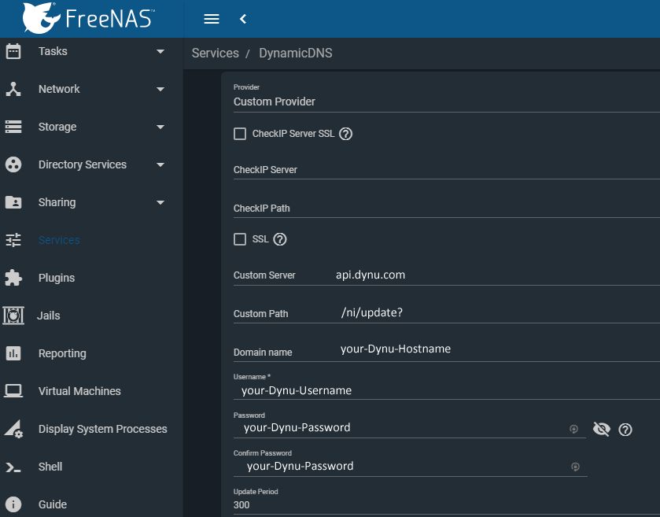Click the Reporting chart icon
This screenshot has height=517, width=660.
point(13,353)
